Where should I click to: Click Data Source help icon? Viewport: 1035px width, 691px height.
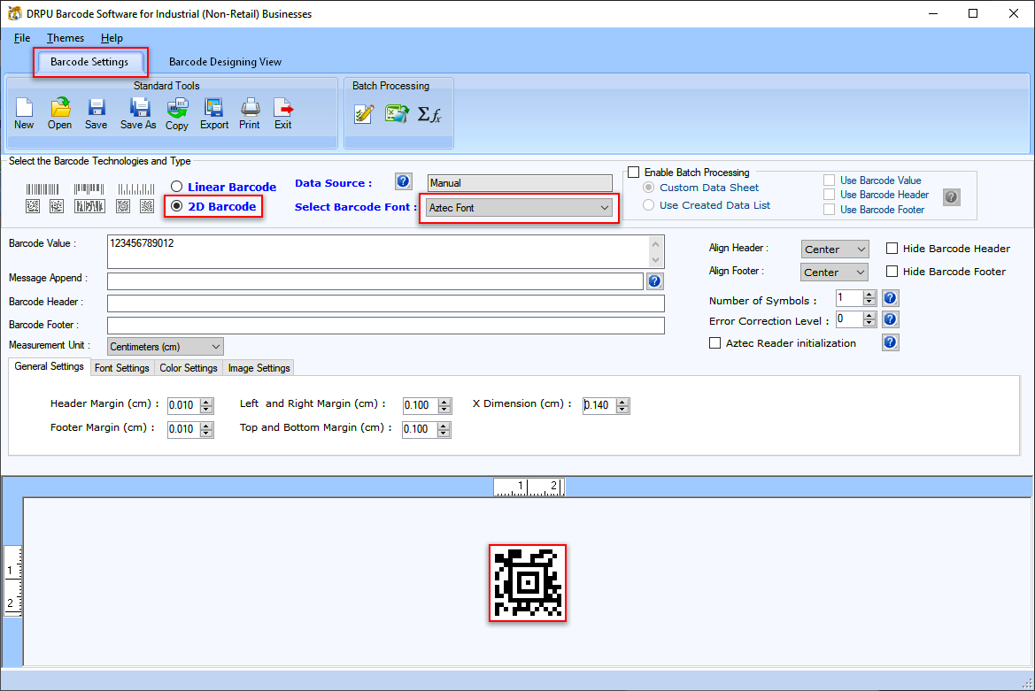point(404,181)
